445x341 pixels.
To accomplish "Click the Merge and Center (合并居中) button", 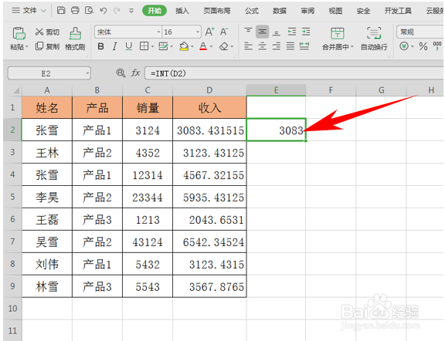I will pyautogui.click(x=338, y=39).
